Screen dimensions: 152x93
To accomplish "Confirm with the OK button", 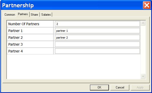I will [99, 87].
